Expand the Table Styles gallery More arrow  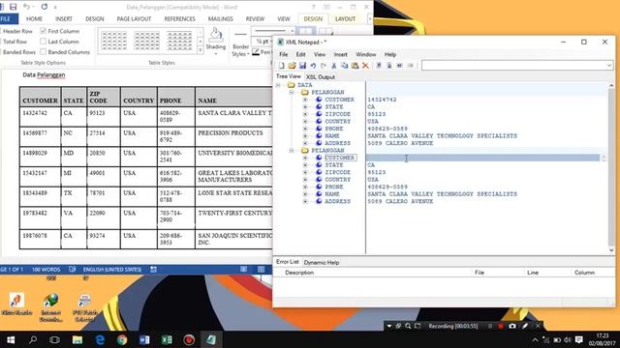[x=201, y=50]
